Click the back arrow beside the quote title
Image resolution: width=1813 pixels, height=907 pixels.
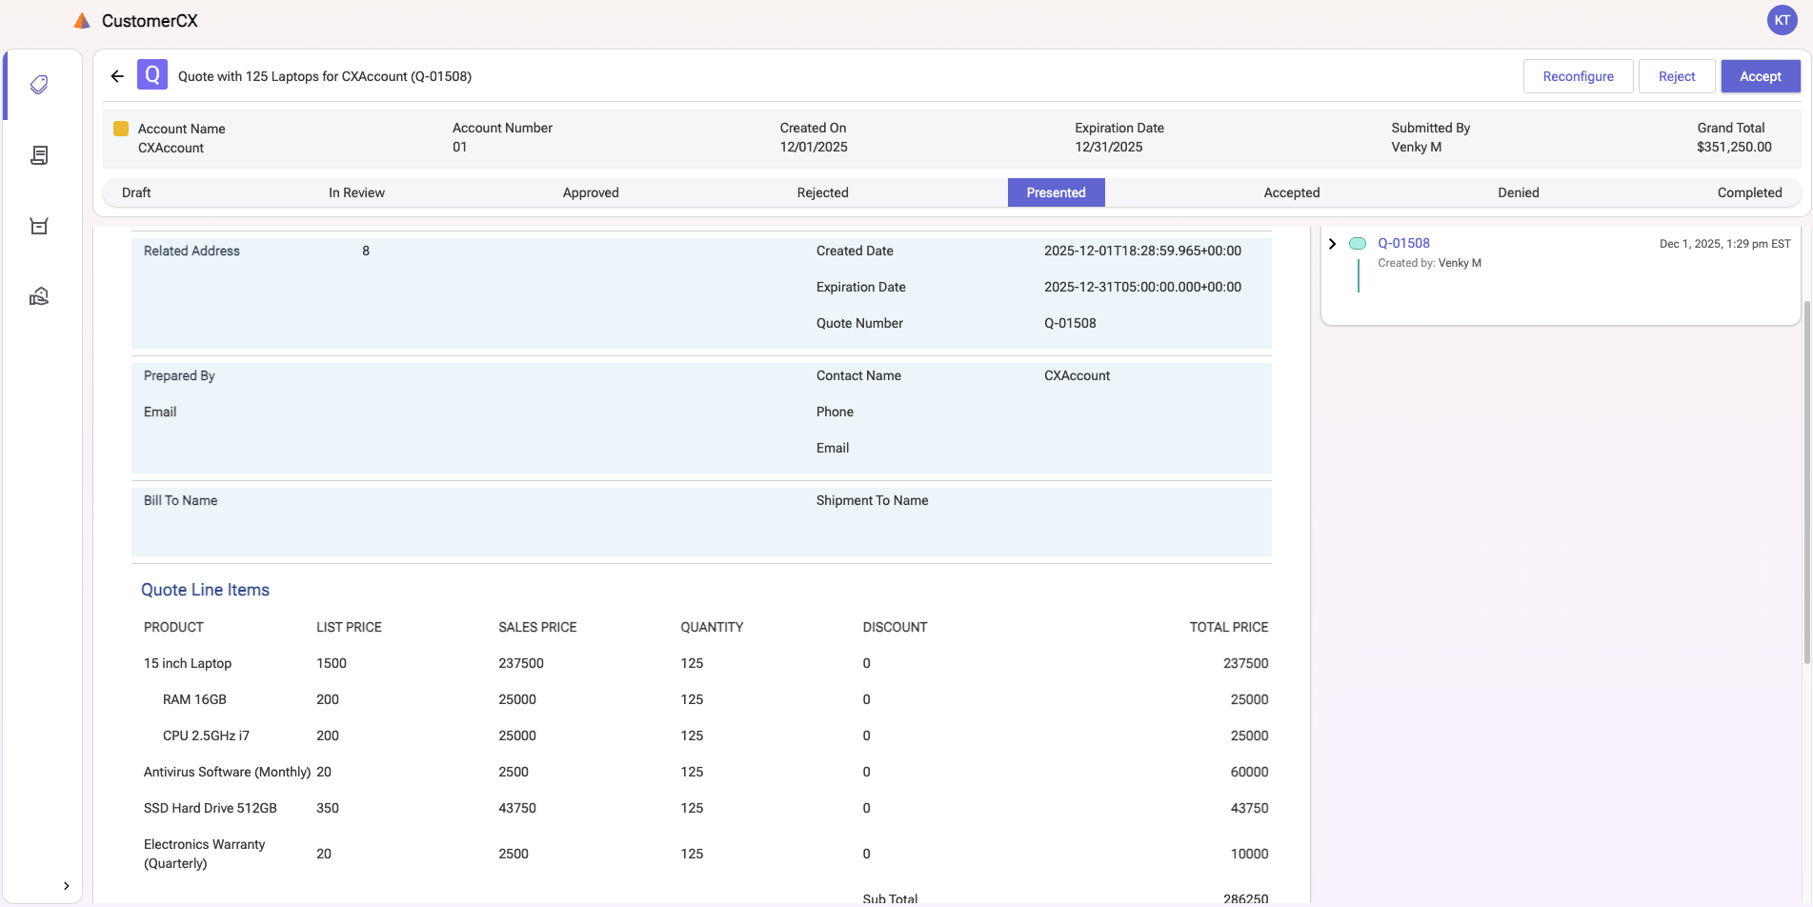click(116, 75)
